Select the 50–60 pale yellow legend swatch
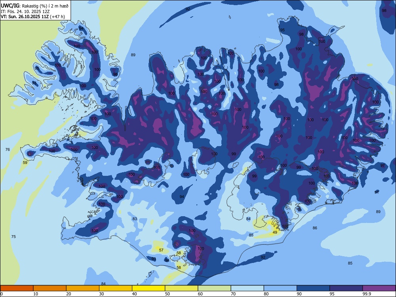 click(x=182, y=288)
